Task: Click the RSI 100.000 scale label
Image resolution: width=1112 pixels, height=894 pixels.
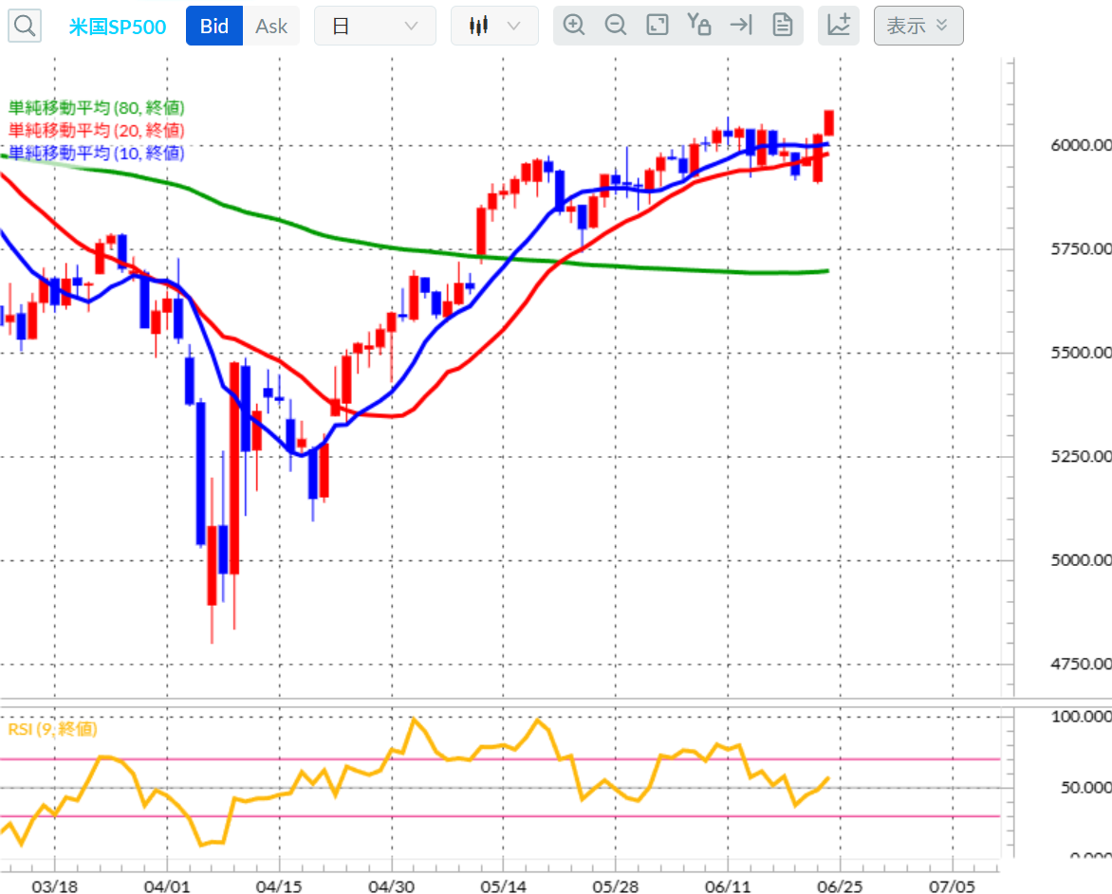Action: click(1081, 717)
